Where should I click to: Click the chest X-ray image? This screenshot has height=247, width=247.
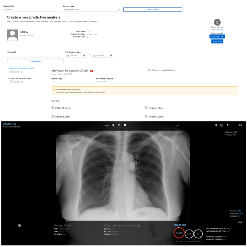point(123,175)
